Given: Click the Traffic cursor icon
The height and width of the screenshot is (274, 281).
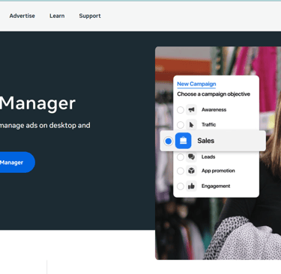Looking at the screenshot, I should pyautogui.click(x=191, y=125).
